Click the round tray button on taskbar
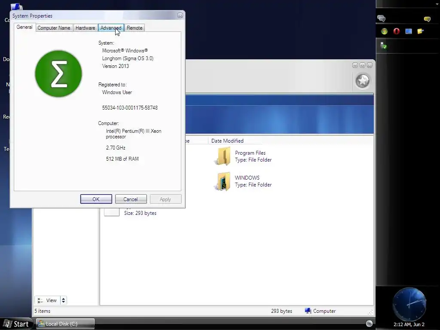440x330 pixels. (369, 324)
